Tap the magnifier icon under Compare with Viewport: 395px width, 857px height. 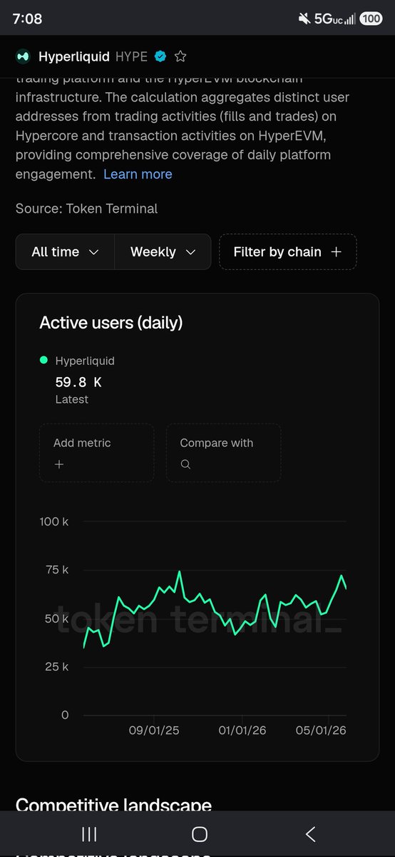(x=185, y=464)
